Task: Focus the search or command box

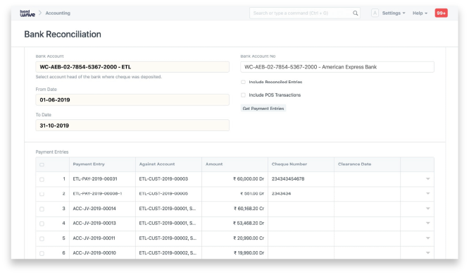Action: [304, 13]
